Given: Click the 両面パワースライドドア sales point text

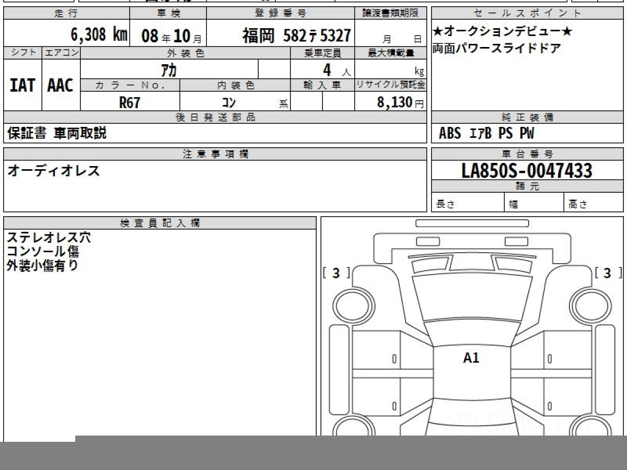Looking at the screenshot, I should pos(496,48).
